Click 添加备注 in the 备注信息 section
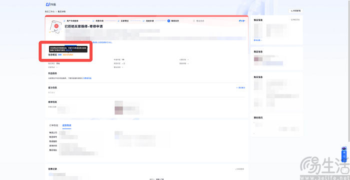 (x=241, y=88)
